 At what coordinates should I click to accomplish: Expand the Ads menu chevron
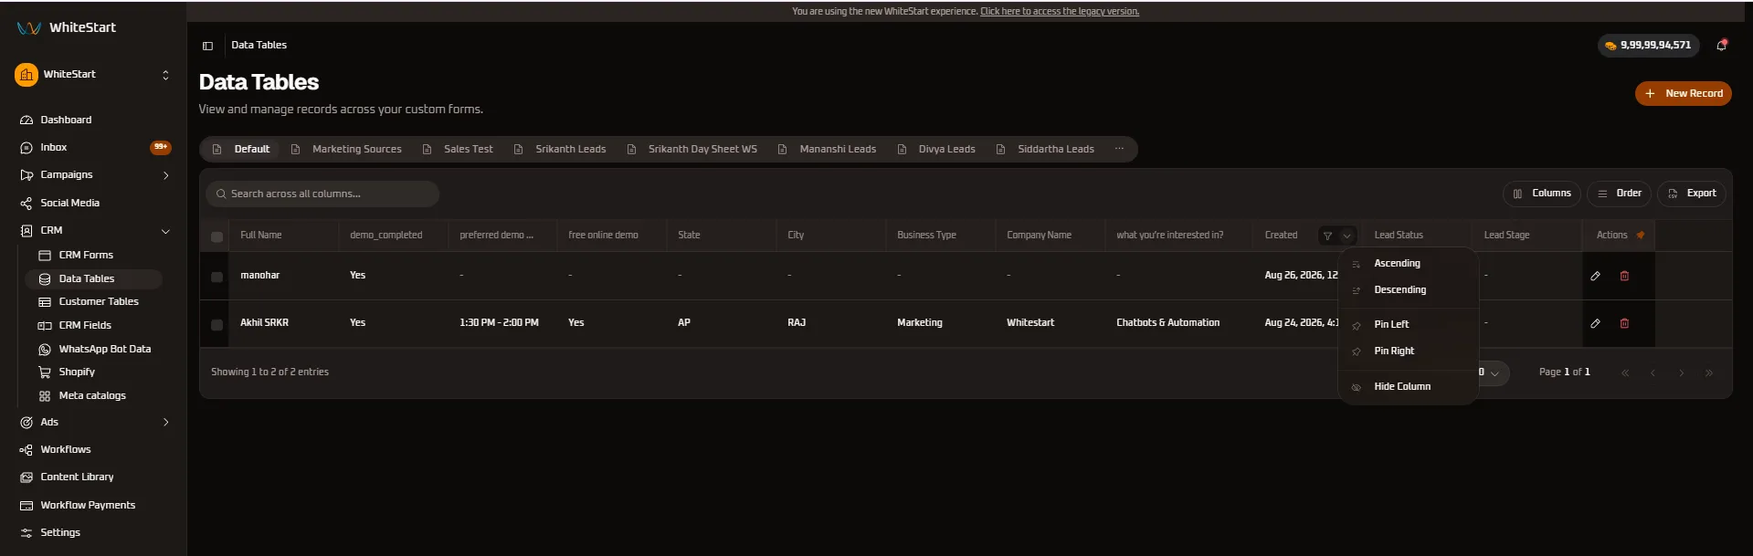coord(165,422)
